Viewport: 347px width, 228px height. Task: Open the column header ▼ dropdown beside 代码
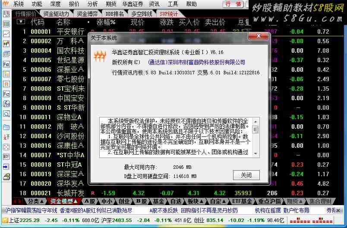(x=21, y=22)
